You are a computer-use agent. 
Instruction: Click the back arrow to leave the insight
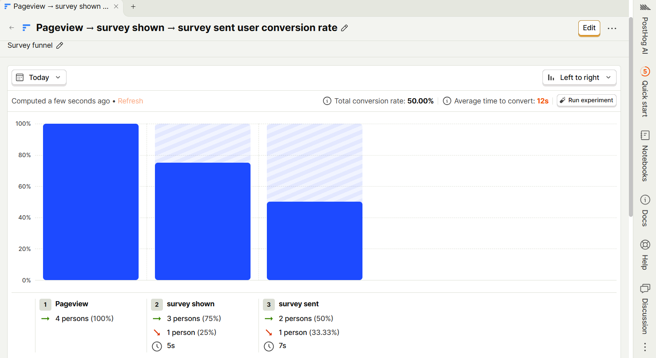pyautogui.click(x=11, y=28)
